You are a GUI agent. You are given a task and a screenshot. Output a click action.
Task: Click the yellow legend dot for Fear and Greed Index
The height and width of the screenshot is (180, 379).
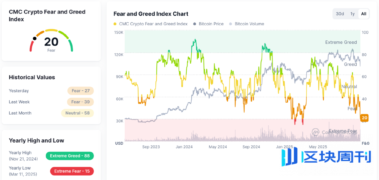tap(115, 24)
